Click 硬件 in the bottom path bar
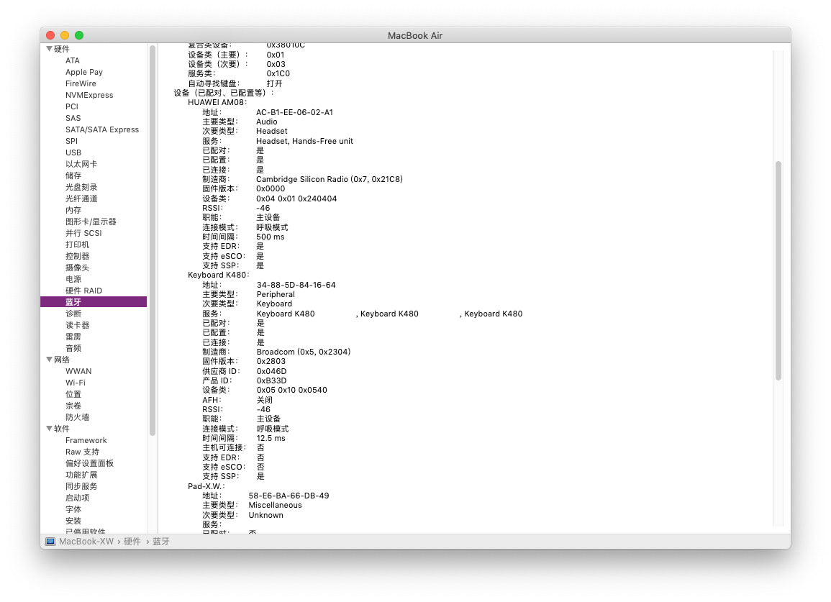The image size is (831, 602). coord(132,542)
